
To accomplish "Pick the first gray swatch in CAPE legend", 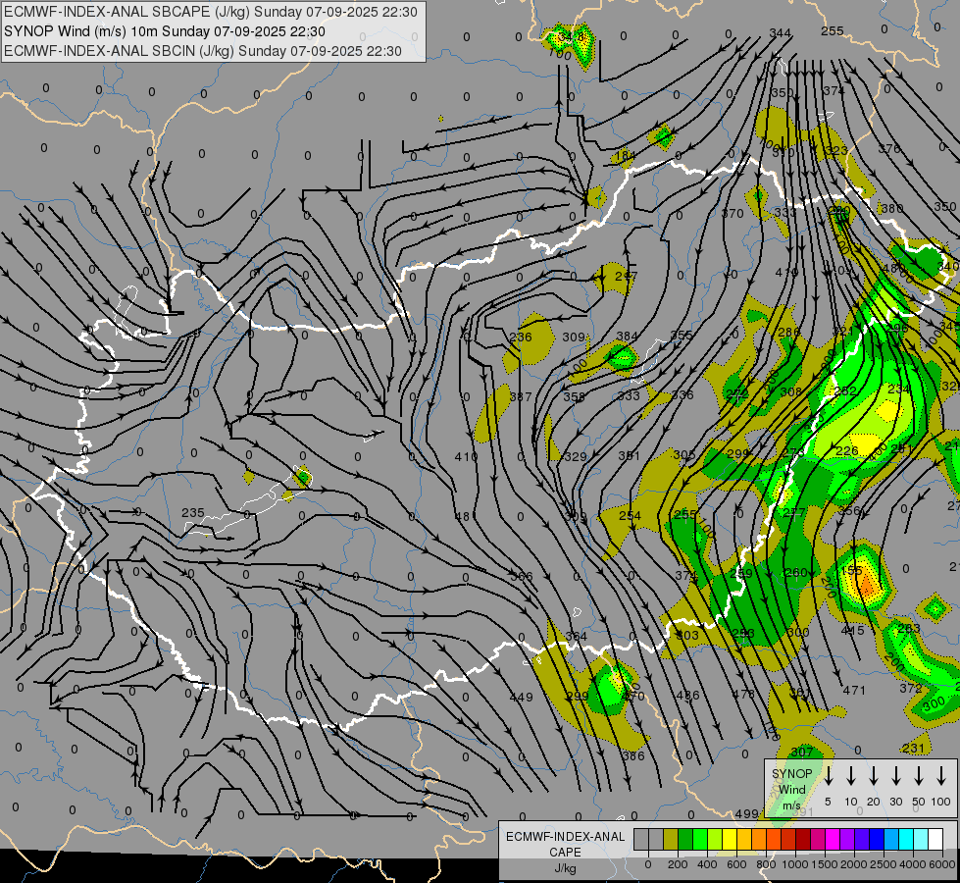I will coord(641,840).
